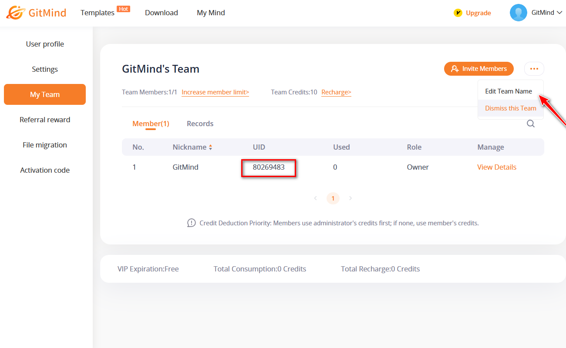This screenshot has width=566, height=348.
Task: Open the user avatar in header
Action: tap(518, 13)
